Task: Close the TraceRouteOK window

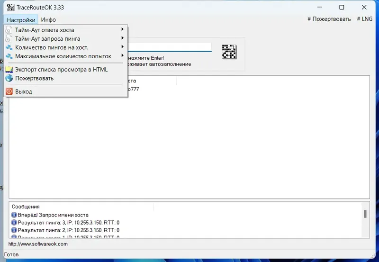Action: coord(364,7)
